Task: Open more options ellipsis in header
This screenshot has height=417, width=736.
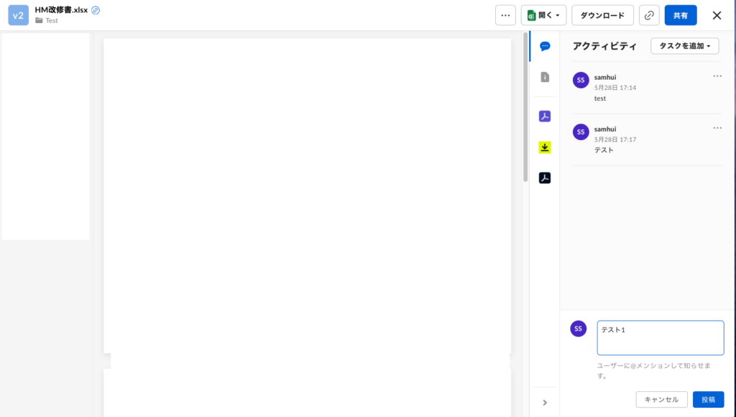Action: (505, 15)
